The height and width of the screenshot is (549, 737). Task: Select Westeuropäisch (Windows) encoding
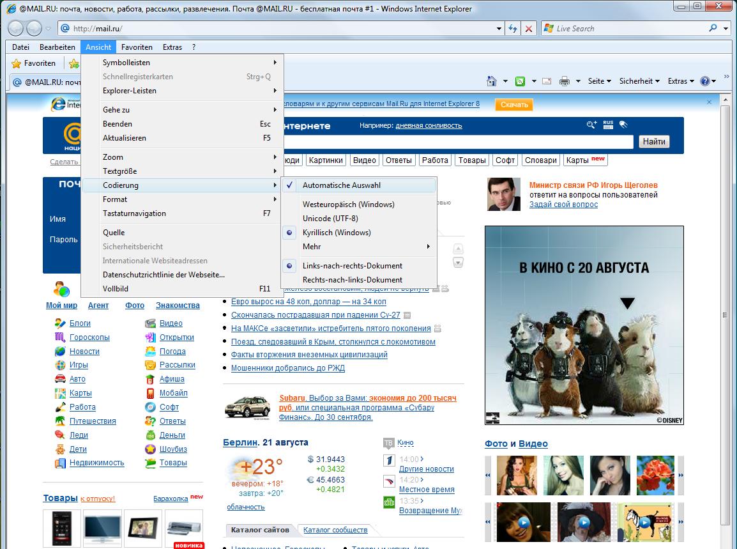coord(359,204)
